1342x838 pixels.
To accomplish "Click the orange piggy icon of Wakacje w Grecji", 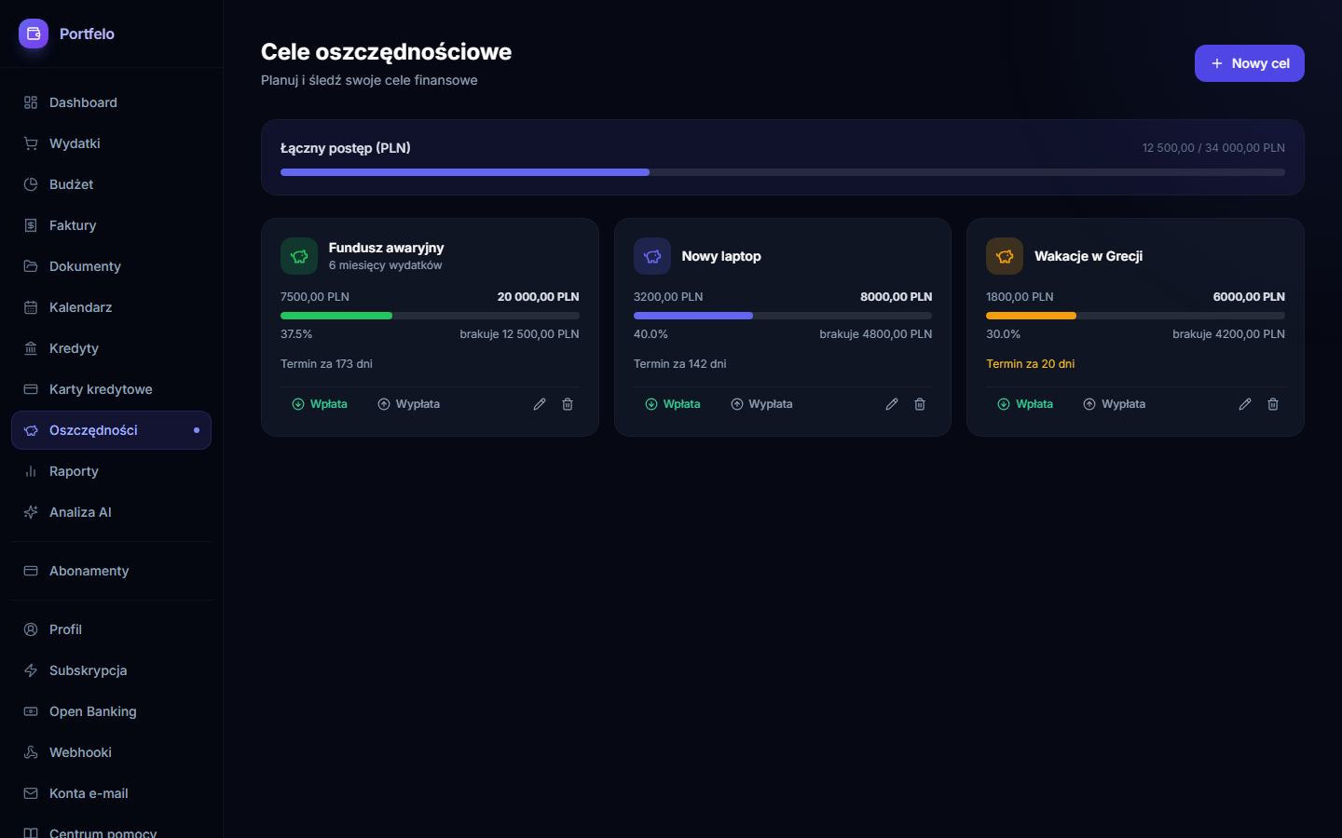I will pyautogui.click(x=1005, y=256).
